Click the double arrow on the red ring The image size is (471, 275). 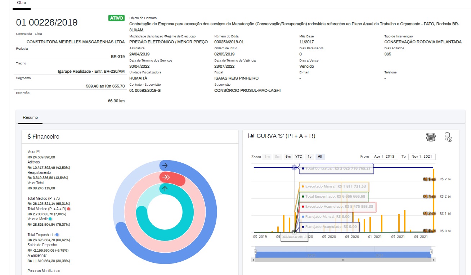[x=166, y=177]
